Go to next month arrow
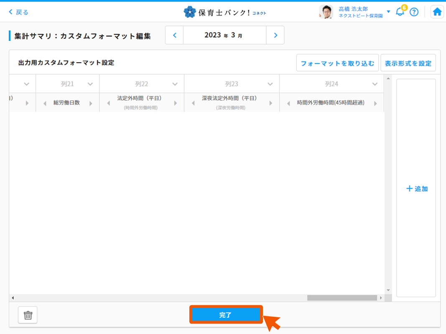The height and width of the screenshot is (334, 446). click(275, 35)
